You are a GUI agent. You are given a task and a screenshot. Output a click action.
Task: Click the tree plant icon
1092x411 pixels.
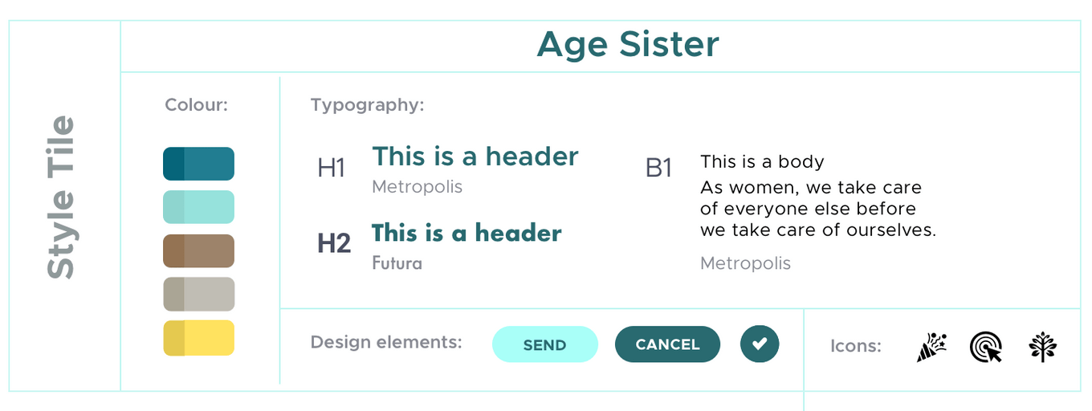[1042, 347]
